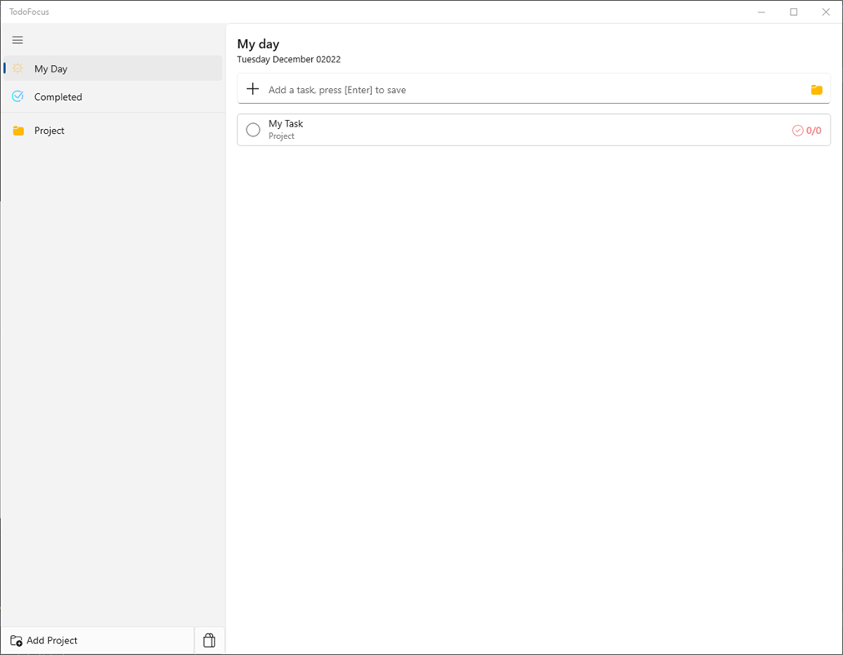Image resolution: width=843 pixels, height=655 pixels.
Task: Open the folder picker in the task input
Action: click(816, 90)
